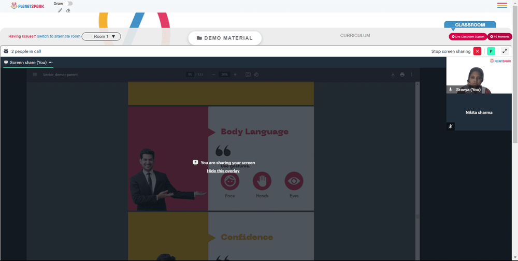Click the Hands gesture icon on slide
Screen dimensions: 518x261
(262, 181)
